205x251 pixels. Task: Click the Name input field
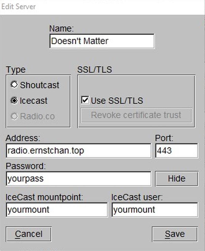pos(102,41)
